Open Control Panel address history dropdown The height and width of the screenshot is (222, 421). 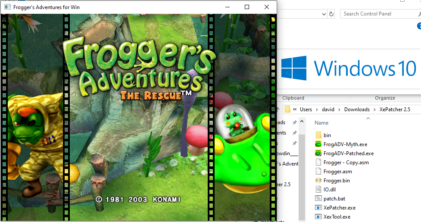coord(324,14)
